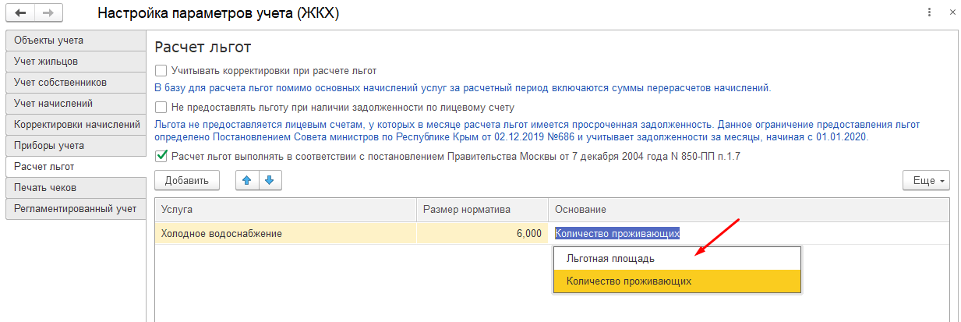Open the Печать чеков tab
Image resolution: width=961 pixels, height=322 pixels.
coord(76,187)
